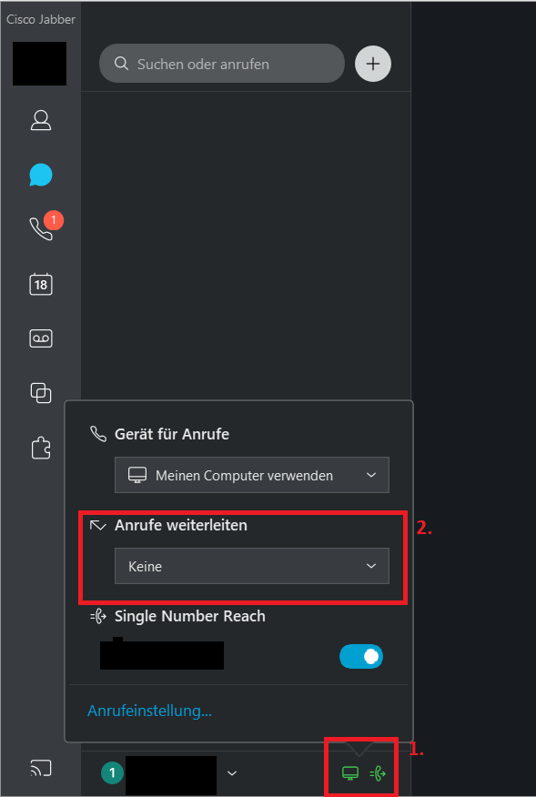
Task: Enable Single Number Reach toggle
Action: pyautogui.click(x=361, y=656)
